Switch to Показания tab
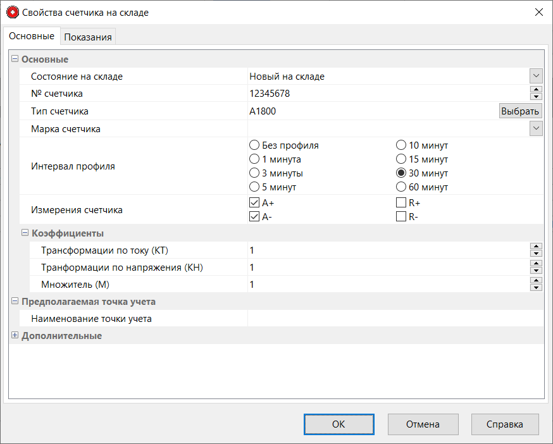The image size is (553, 444). 88,37
